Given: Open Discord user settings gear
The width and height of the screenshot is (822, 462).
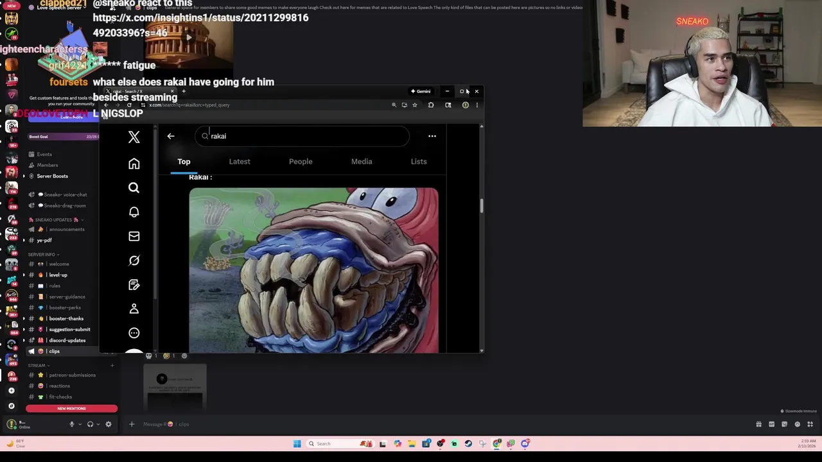Looking at the screenshot, I should (x=109, y=424).
